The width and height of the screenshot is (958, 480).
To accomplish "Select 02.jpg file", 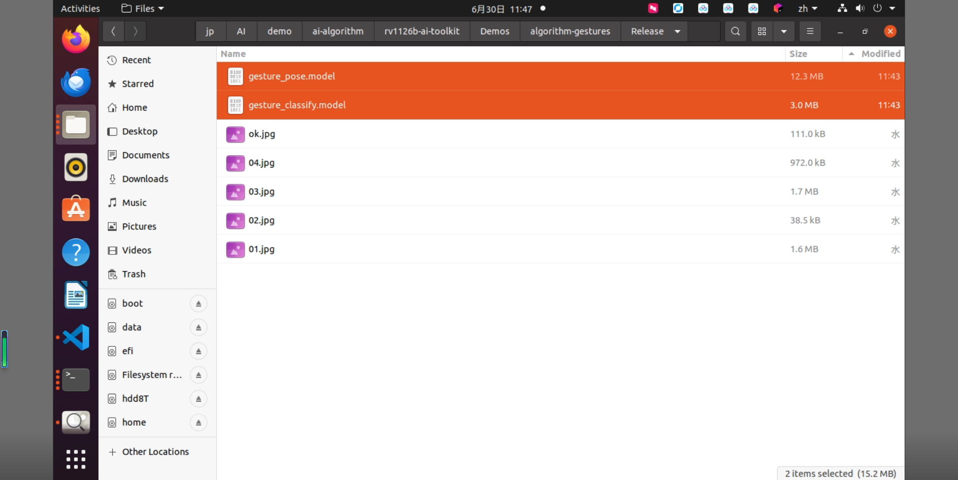I will click(x=560, y=221).
